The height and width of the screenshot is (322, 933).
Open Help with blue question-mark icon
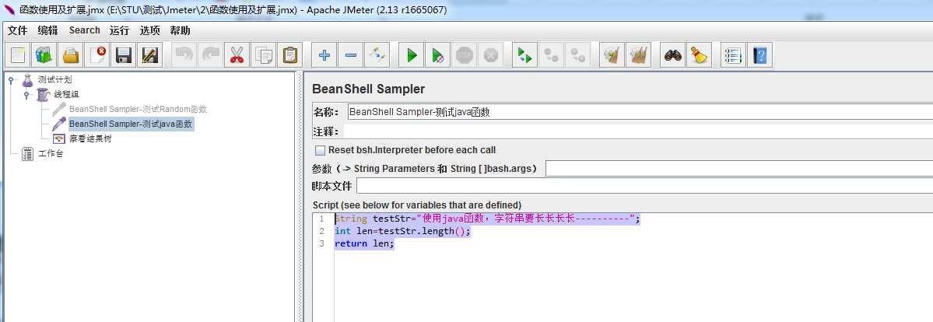click(x=759, y=55)
